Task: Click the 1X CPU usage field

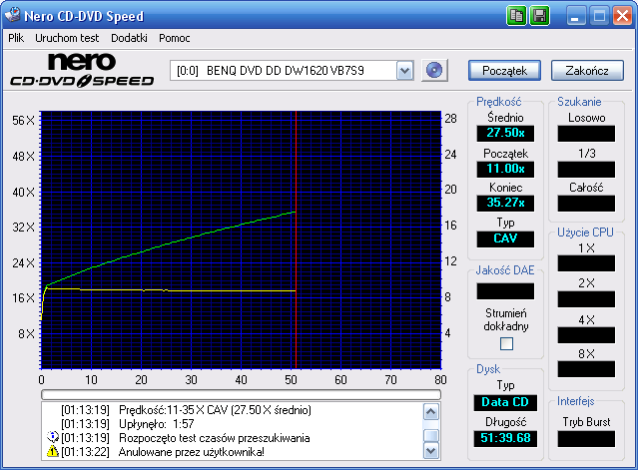Action: 586,263
